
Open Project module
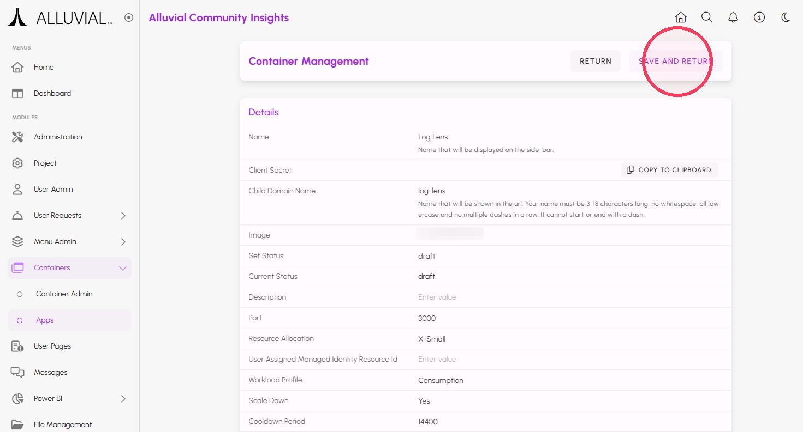click(x=70, y=163)
